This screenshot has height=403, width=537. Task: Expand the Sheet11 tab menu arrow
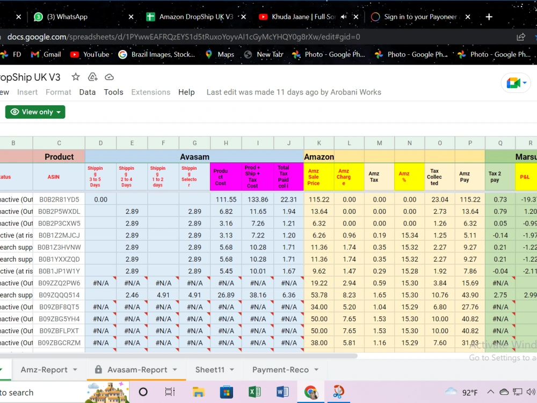(x=232, y=370)
